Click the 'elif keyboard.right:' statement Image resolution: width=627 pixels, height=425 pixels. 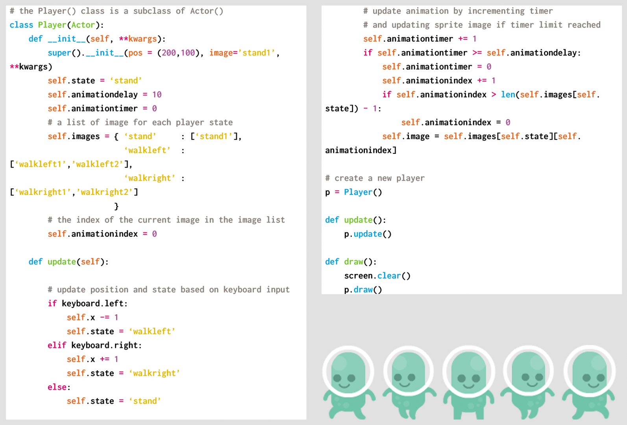[94, 346]
